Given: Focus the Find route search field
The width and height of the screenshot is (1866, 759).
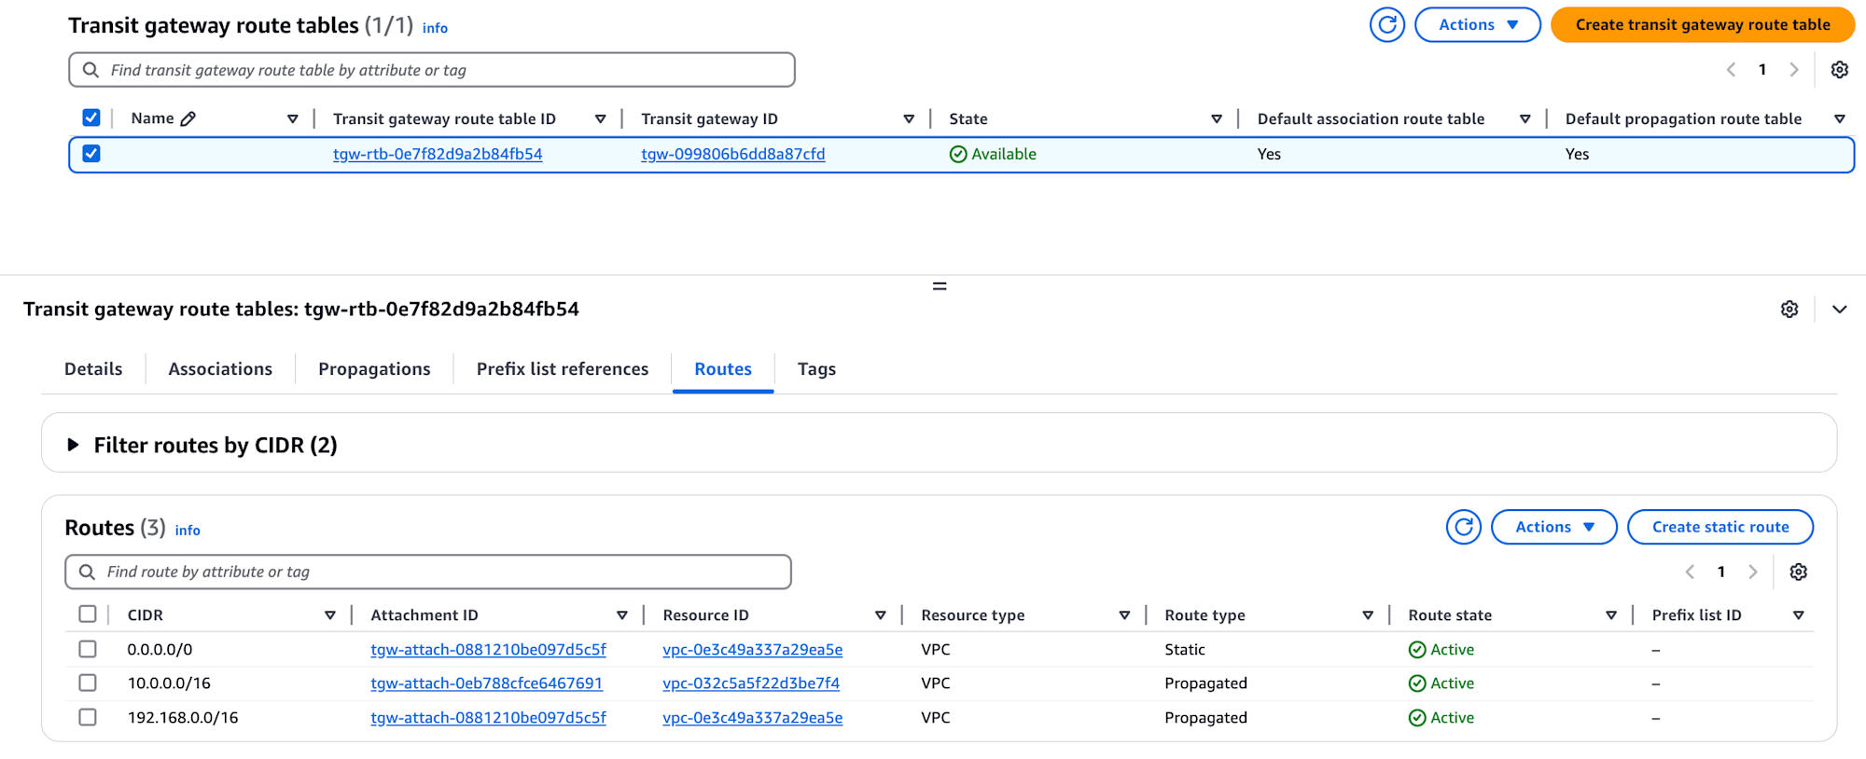Looking at the screenshot, I should pyautogui.click(x=428, y=572).
